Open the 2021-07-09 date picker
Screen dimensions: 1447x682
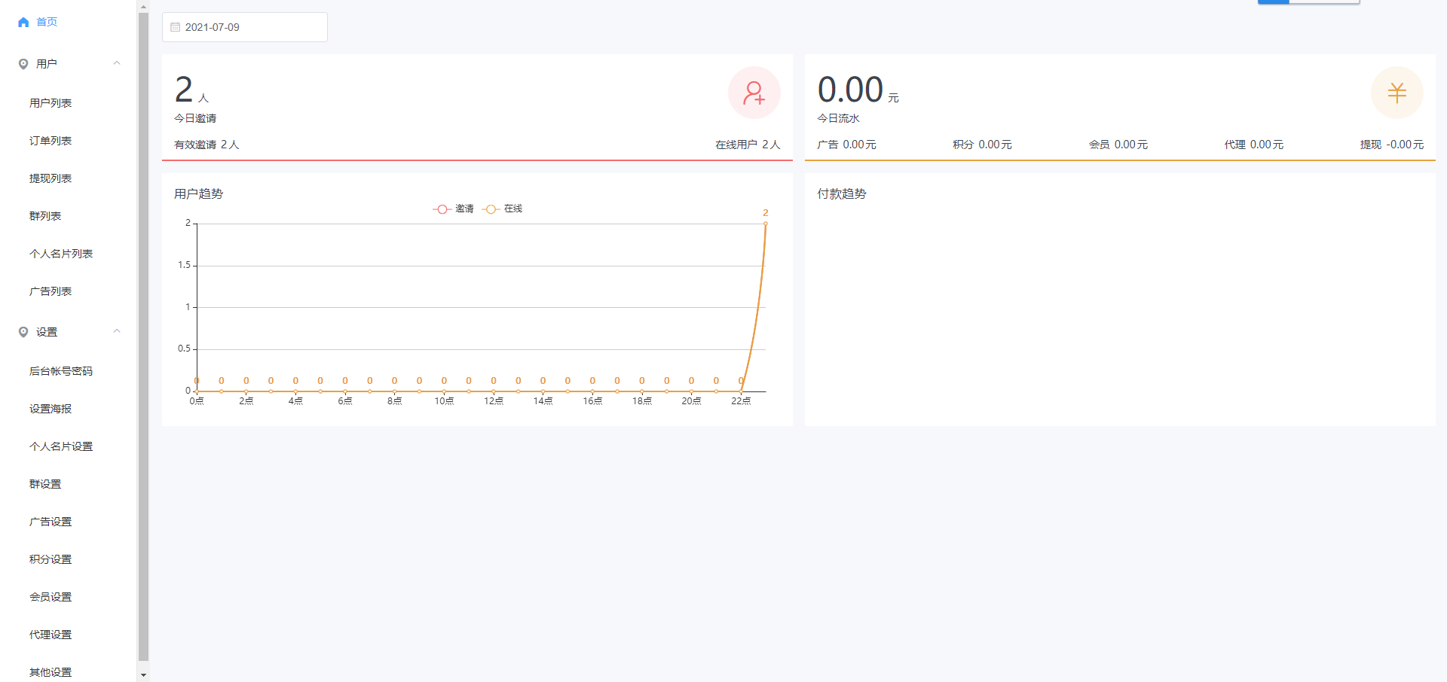(245, 27)
